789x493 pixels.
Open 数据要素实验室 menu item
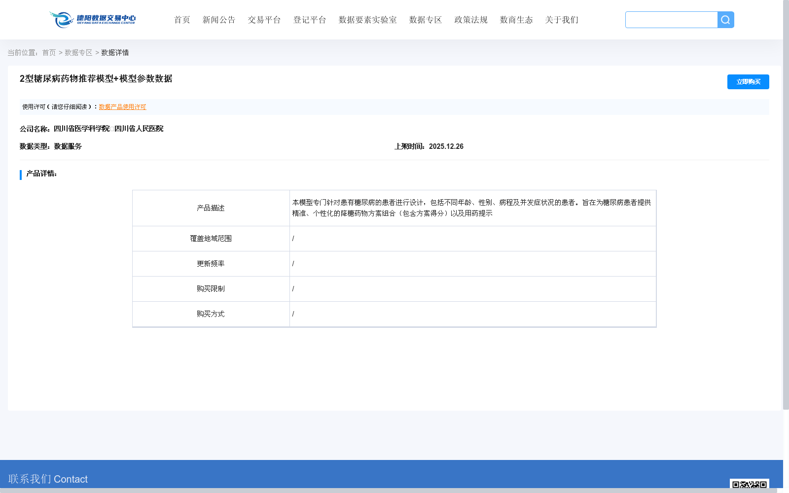point(368,20)
